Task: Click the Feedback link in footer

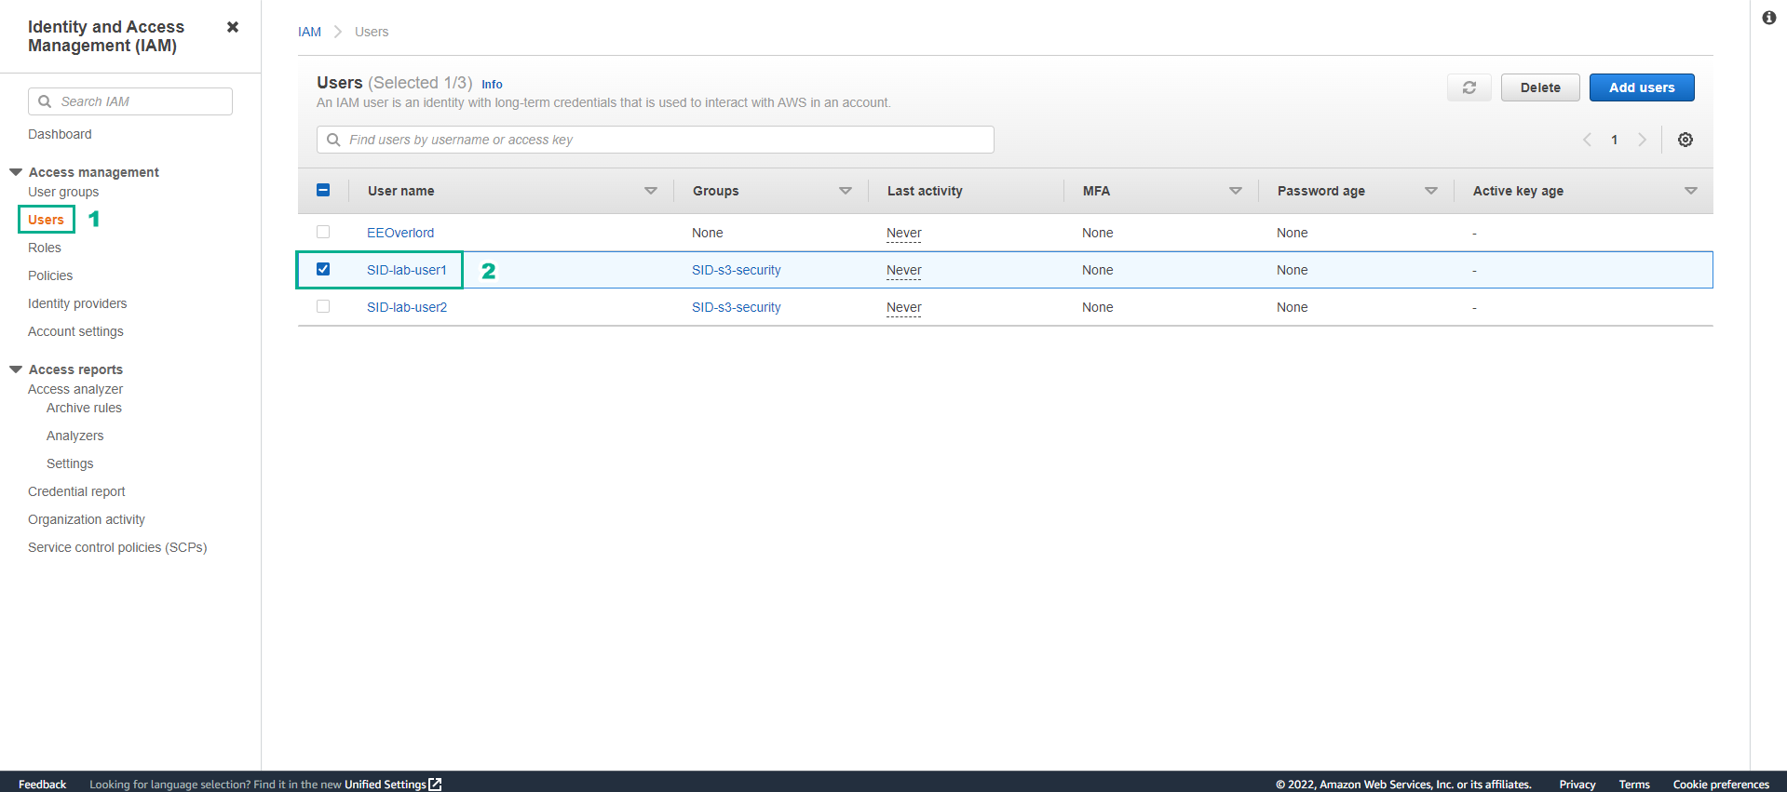Action: pyautogui.click(x=42, y=785)
